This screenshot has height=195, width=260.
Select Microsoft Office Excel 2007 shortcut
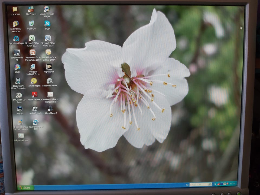[x=32, y=38]
